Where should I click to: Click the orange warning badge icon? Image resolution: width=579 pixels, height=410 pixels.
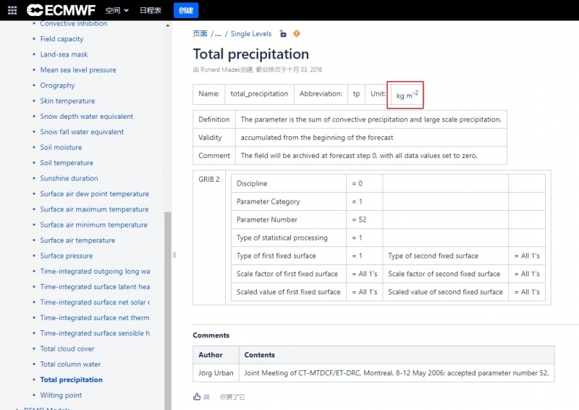tap(296, 34)
